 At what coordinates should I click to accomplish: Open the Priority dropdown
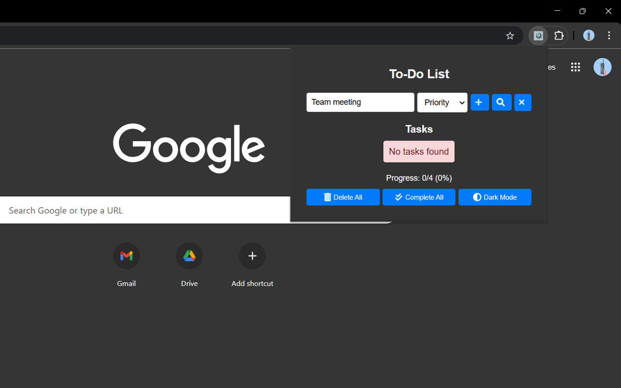[x=442, y=102]
